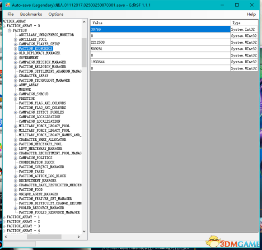This screenshot has width=262, height=250.
Task: Expand the CAMPAIGN_PLAYER_SETUP node
Action: [x=15, y=44]
